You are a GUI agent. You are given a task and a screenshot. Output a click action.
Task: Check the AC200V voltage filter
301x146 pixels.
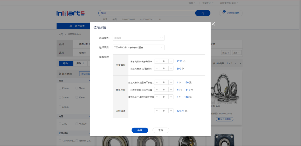[77, 123]
